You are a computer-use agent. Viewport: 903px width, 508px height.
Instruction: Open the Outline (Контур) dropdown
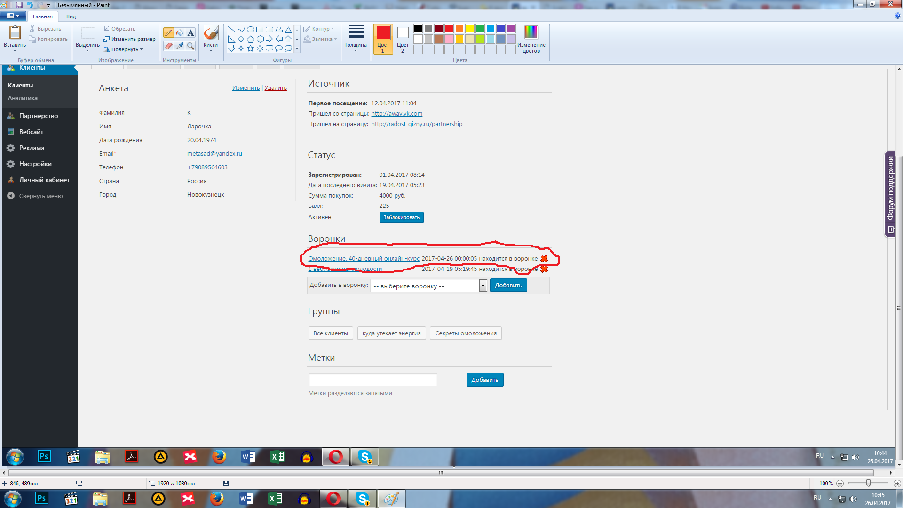coord(319,29)
